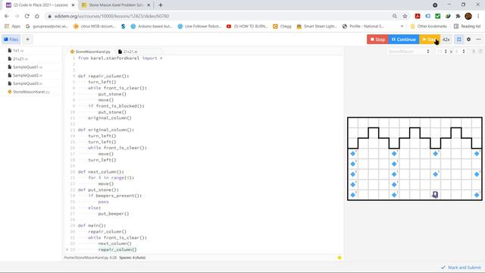This screenshot has height=273, width=485.
Task: Toggle the fullscreen expand icon
Action: point(459,39)
